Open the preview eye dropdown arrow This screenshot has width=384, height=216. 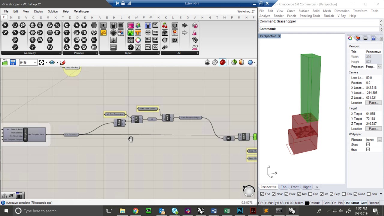point(57,62)
